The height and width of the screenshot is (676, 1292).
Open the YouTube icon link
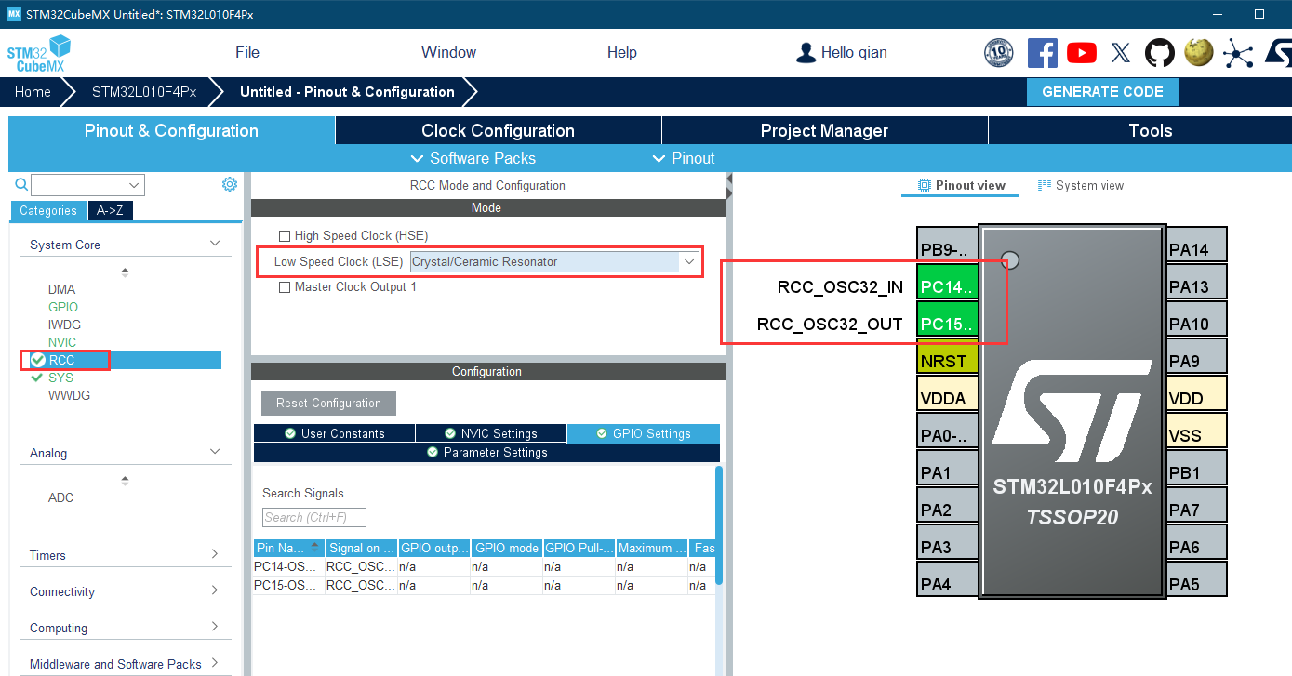click(1081, 53)
